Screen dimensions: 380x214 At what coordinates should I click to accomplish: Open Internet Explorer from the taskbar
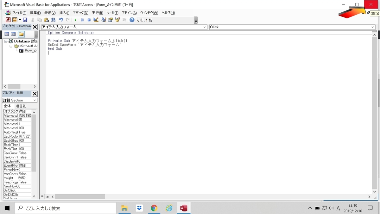point(169,208)
